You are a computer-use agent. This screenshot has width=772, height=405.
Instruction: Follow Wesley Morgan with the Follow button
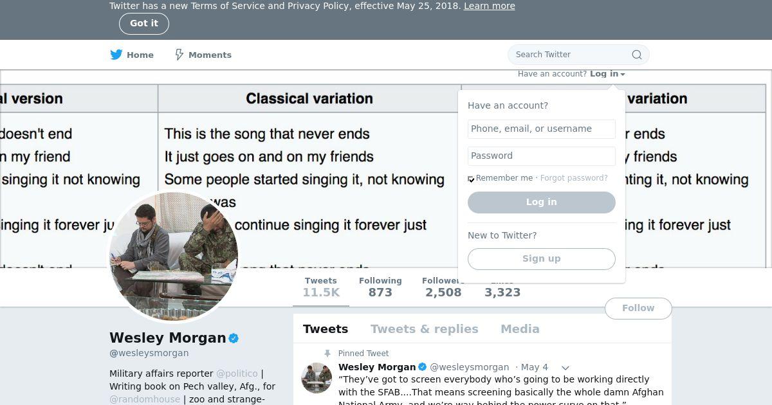pos(638,308)
